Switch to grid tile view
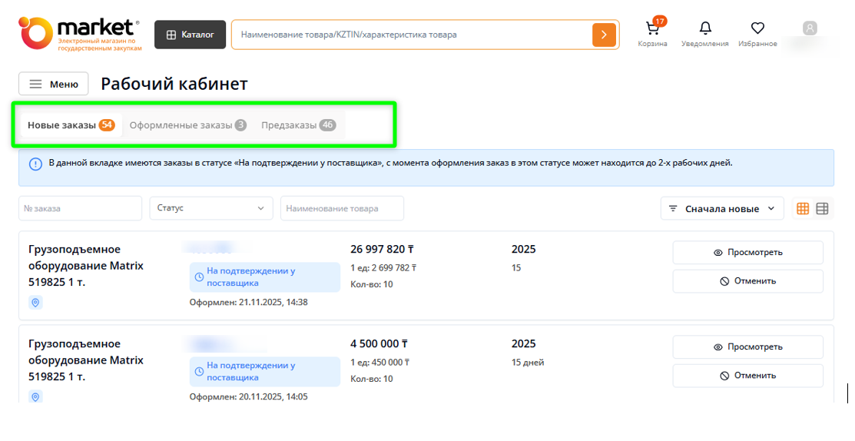 coord(803,208)
